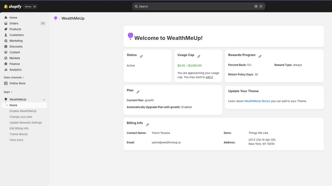Click the Discounts badge icon

pos(6,47)
